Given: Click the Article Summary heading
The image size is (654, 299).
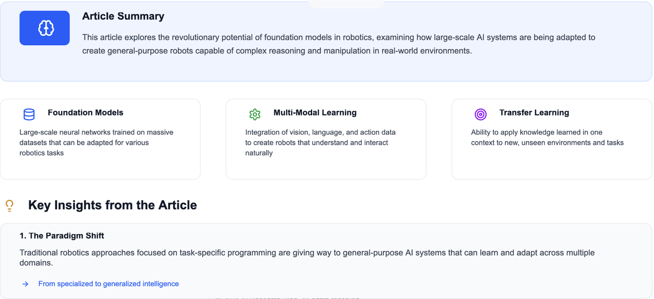Looking at the screenshot, I should tap(123, 16).
